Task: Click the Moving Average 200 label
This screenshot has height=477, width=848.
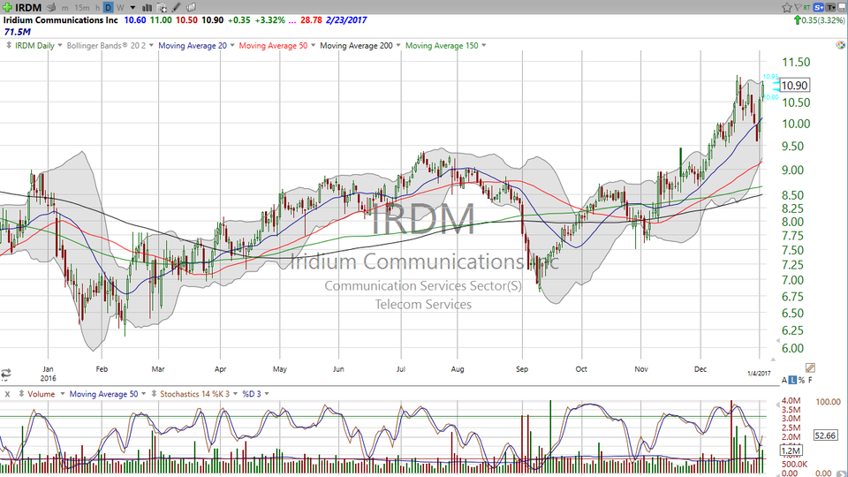Action: click(x=356, y=45)
